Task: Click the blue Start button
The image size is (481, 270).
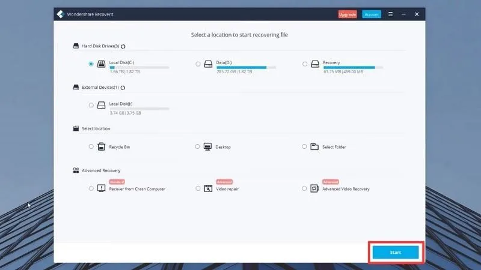Action: click(396, 253)
